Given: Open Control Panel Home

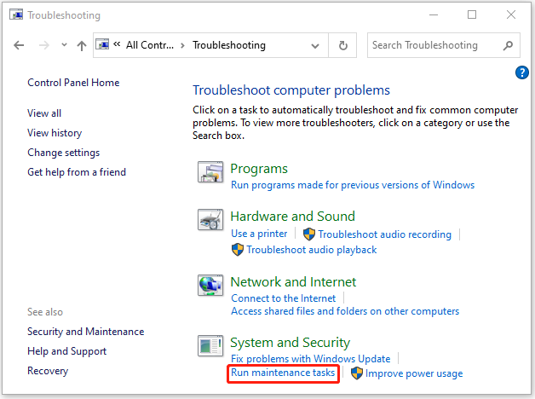Looking at the screenshot, I should tap(73, 83).
